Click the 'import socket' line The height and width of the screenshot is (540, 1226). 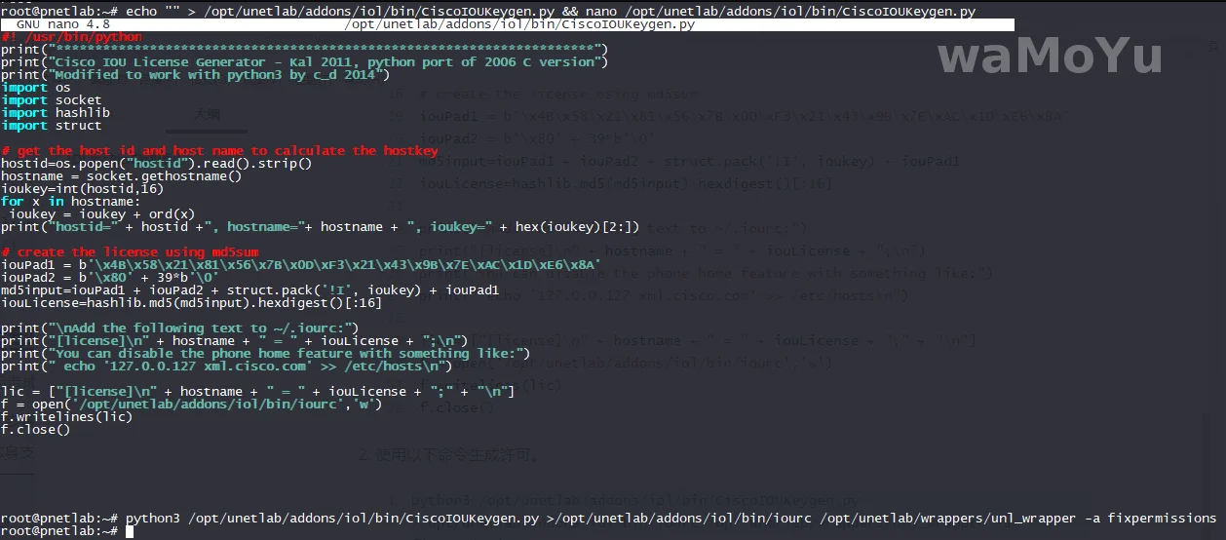pos(51,100)
